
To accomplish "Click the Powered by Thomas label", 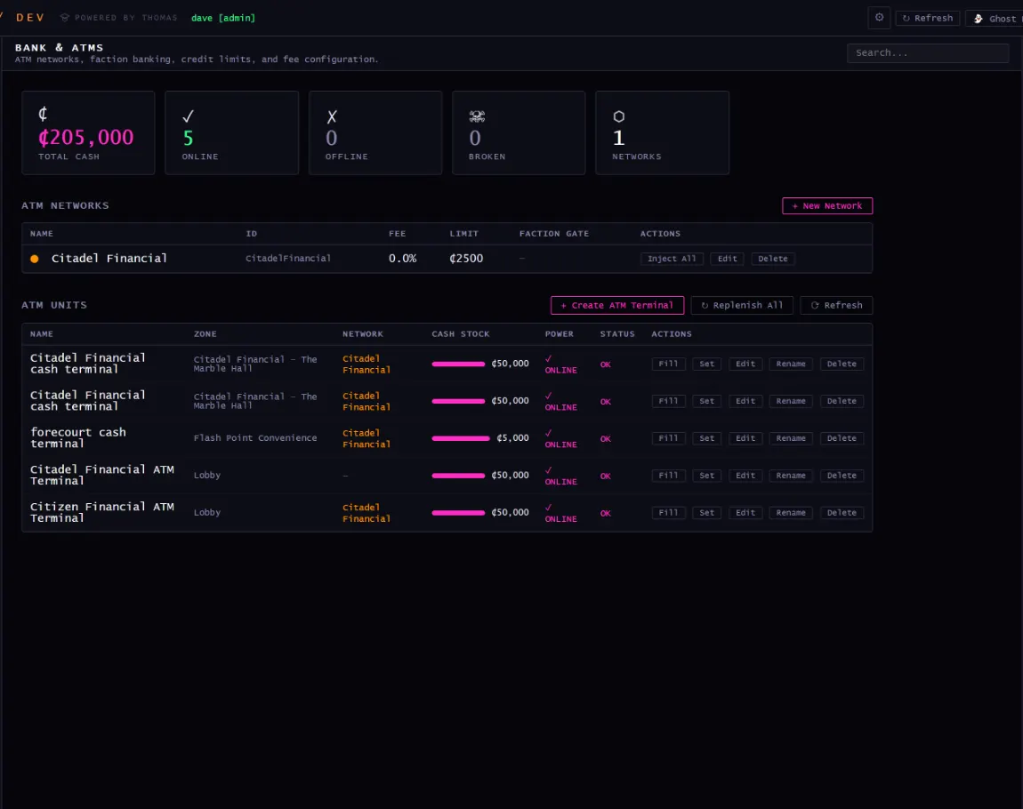I will pos(118,18).
